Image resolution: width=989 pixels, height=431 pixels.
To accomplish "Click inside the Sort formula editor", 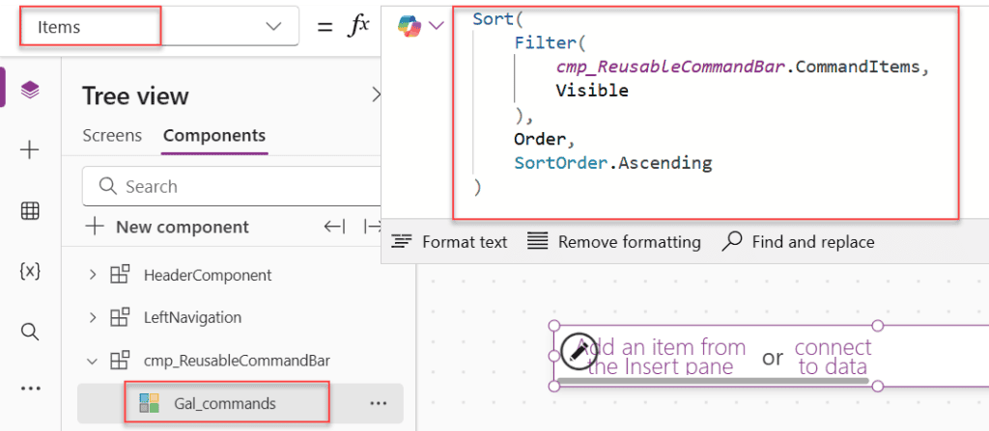I will click(706, 112).
